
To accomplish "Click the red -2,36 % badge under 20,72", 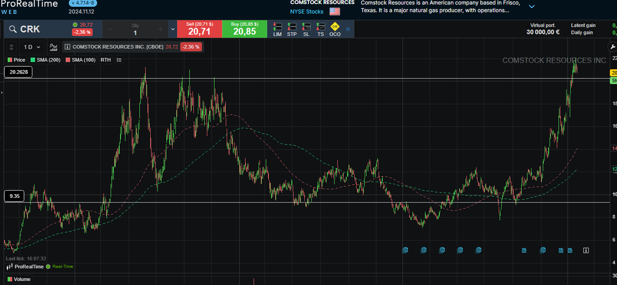I will pyautogui.click(x=82, y=32).
